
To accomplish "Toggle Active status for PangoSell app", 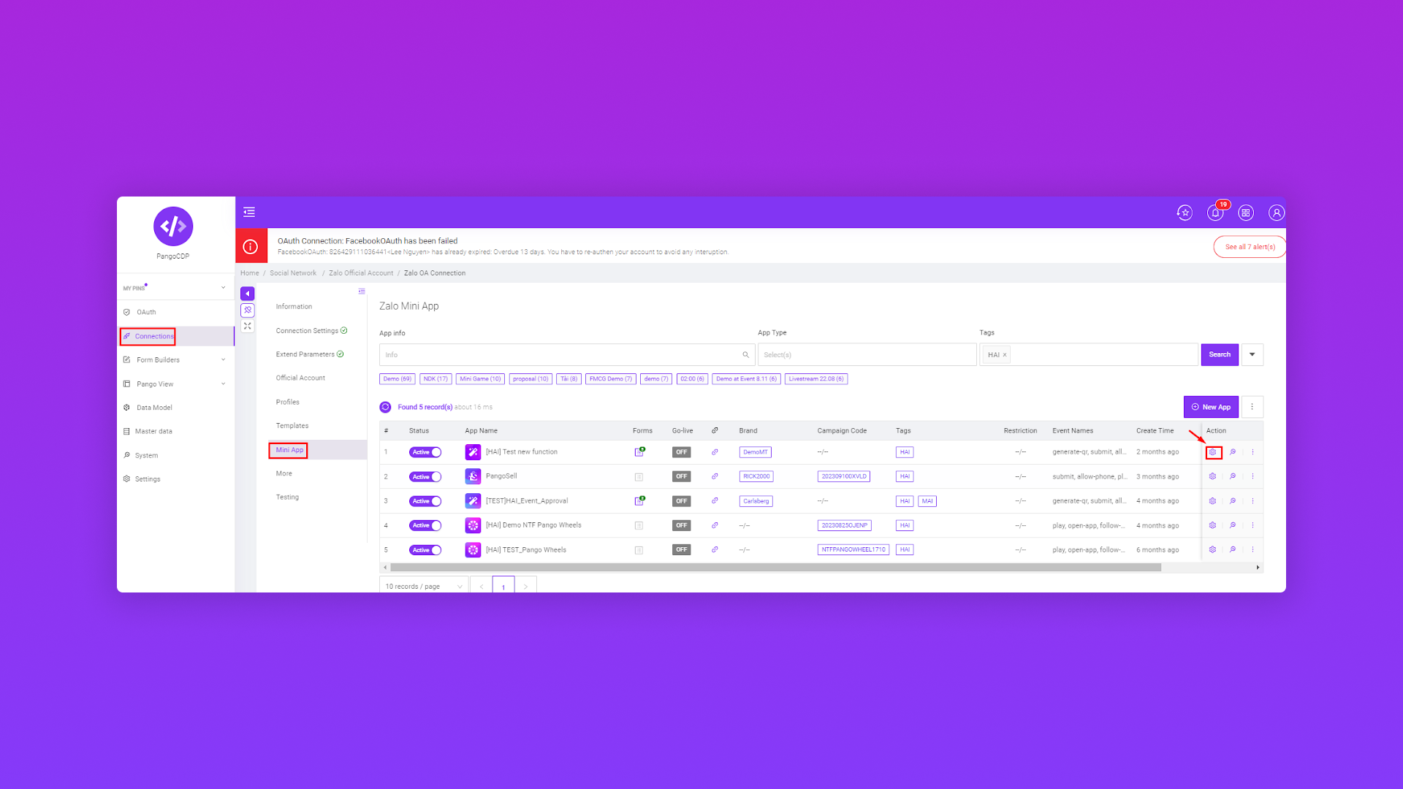I will click(x=425, y=476).
